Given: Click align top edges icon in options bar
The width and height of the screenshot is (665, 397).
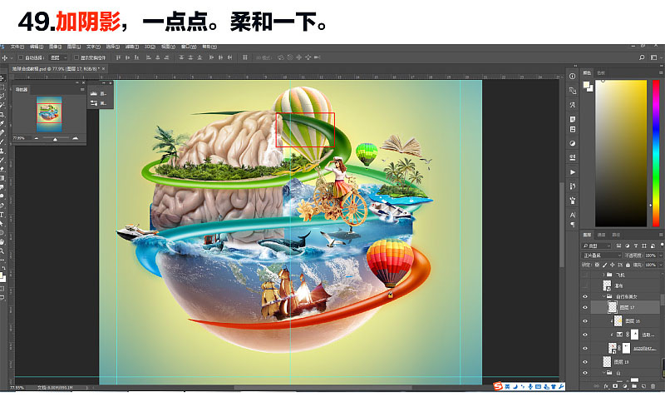Looking at the screenshot, I should click(x=118, y=57).
